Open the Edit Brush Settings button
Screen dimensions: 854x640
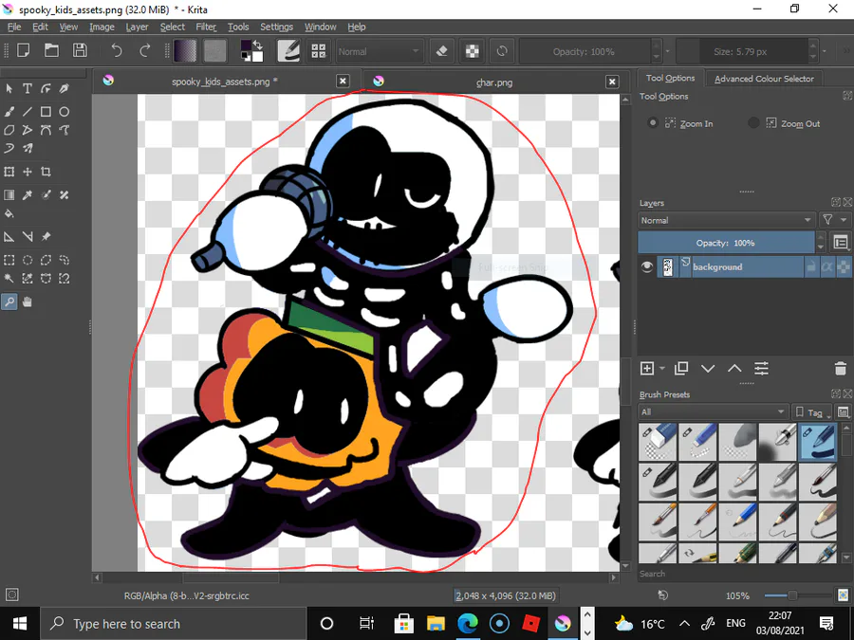click(x=288, y=51)
